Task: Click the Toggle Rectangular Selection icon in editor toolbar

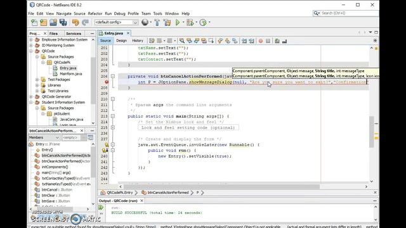Action: pyautogui.click(x=211, y=41)
